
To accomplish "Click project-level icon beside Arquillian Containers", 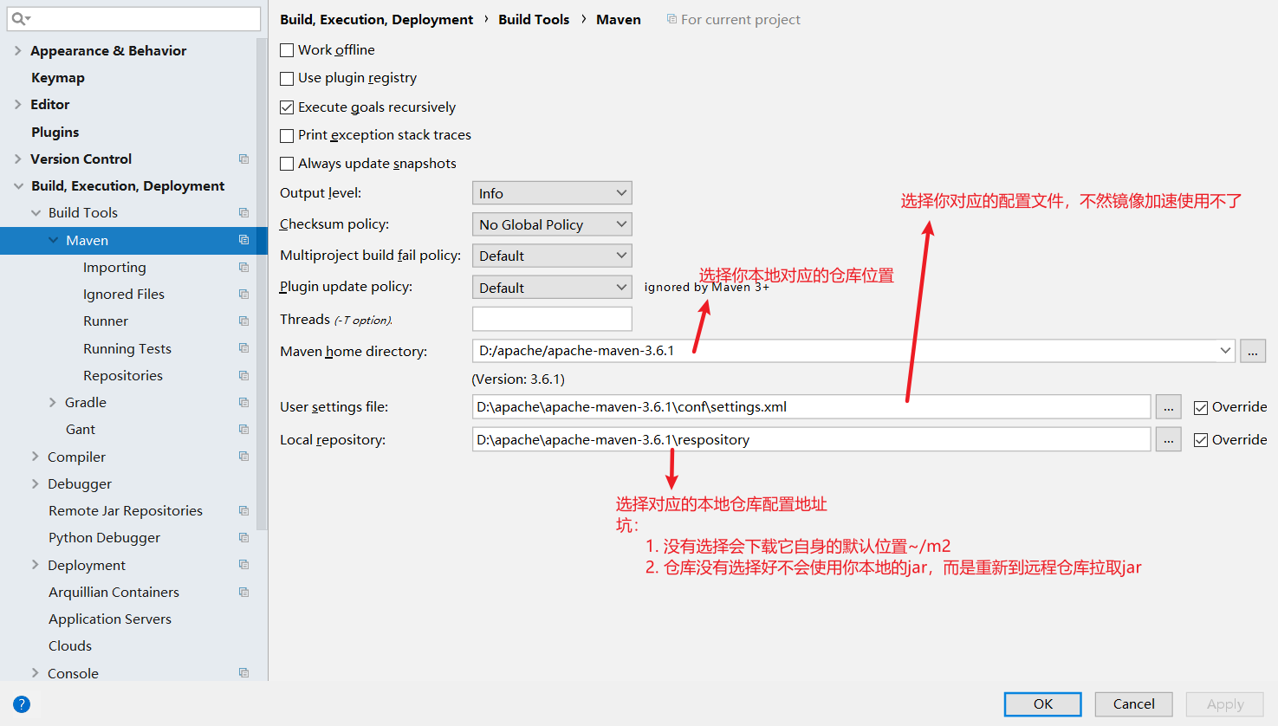I will 243,593.
